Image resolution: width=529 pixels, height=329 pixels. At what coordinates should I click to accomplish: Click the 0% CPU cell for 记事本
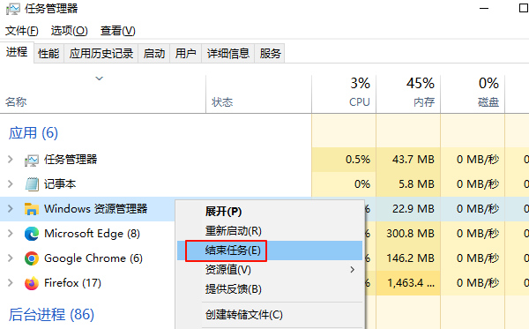344,183
